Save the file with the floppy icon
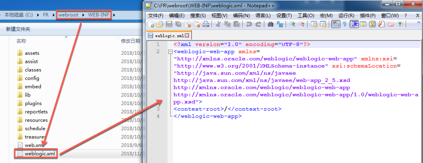The width and height of the screenshot is (423, 163). tap(169, 24)
